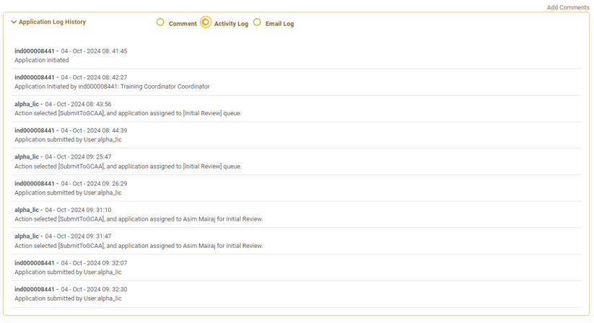
Task: Select the Comment radio button
Action: coord(160,22)
